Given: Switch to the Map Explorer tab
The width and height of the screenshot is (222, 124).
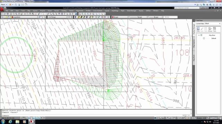Looking at the screenshot, I should [x=194, y=43].
